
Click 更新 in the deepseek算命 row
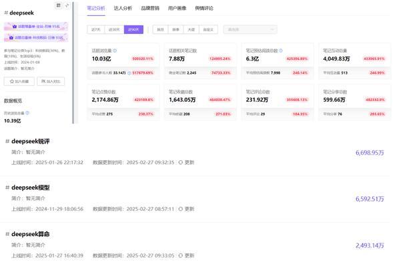pyautogui.click(x=189, y=255)
